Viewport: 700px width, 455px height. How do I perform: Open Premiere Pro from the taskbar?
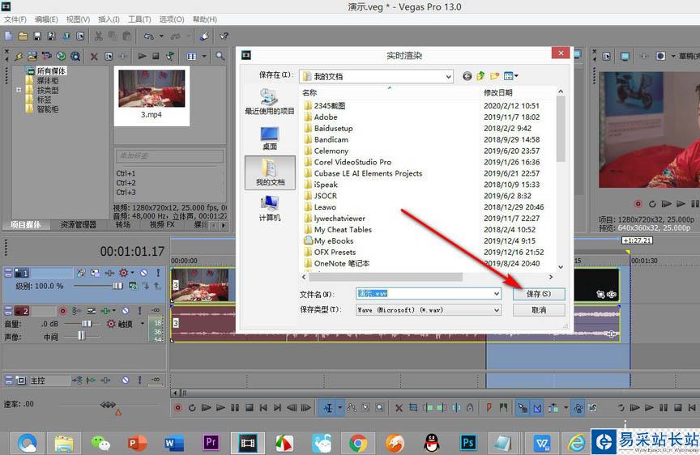(x=211, y=443)
